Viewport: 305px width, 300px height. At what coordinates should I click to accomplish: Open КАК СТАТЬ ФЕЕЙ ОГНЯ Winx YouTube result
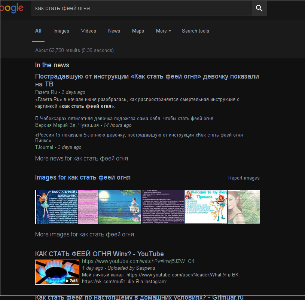(x=100, y=254)
